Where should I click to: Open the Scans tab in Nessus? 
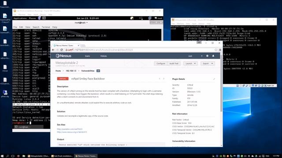[x=87, y=56]
